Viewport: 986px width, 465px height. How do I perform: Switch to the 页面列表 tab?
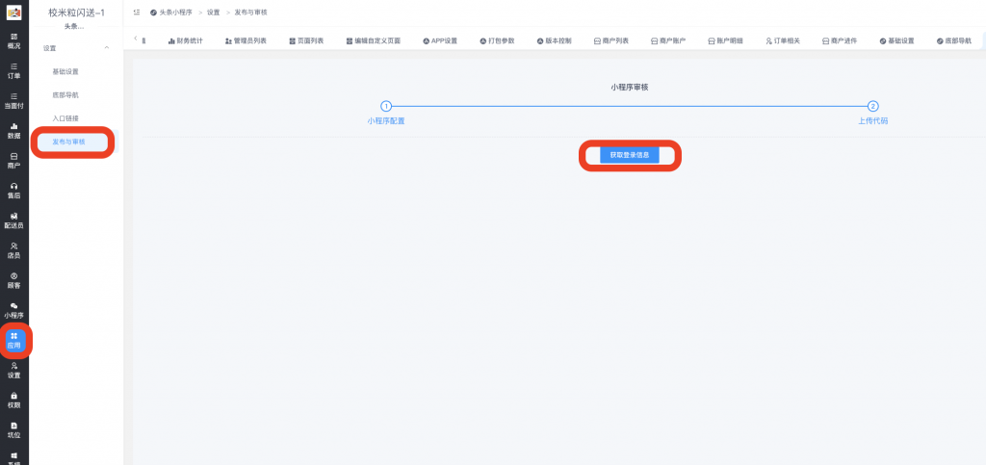(x=306, y=40)
